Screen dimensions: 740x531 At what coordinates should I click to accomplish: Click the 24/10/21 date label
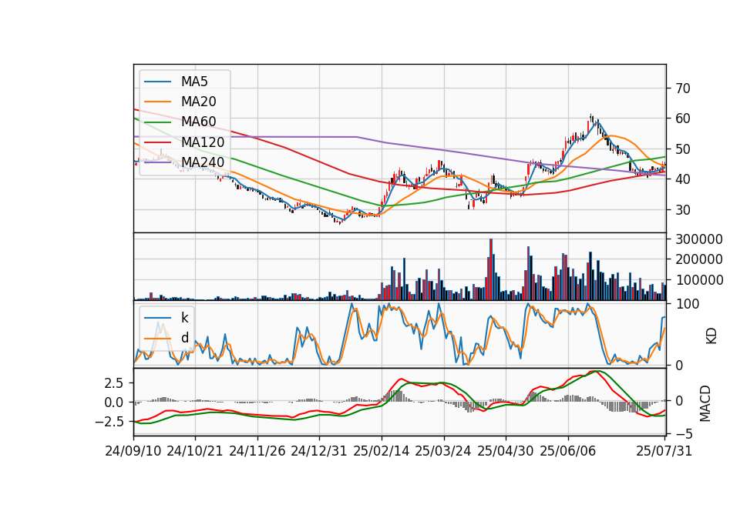tap(195, 451)
